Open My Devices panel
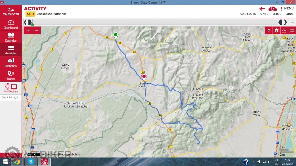This screenshot has height=166, width=296. (11, 88)
